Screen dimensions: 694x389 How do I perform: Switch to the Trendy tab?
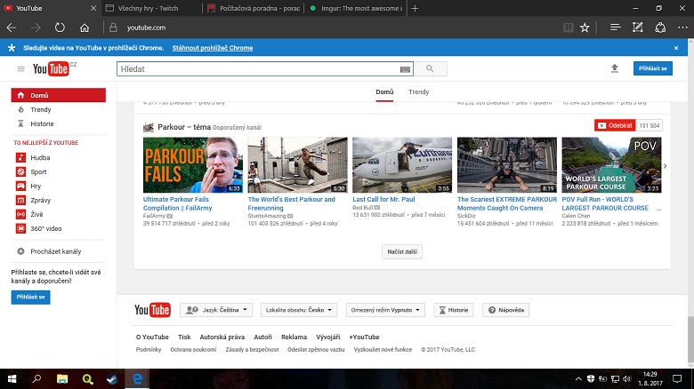tap(418, 91)
